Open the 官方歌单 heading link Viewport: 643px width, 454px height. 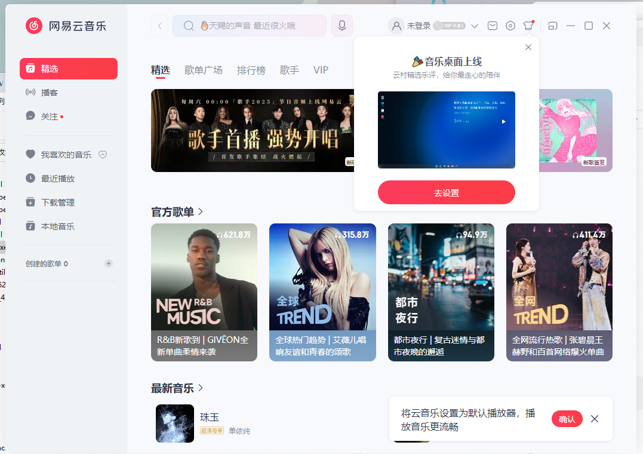click(x=172, y=212)
